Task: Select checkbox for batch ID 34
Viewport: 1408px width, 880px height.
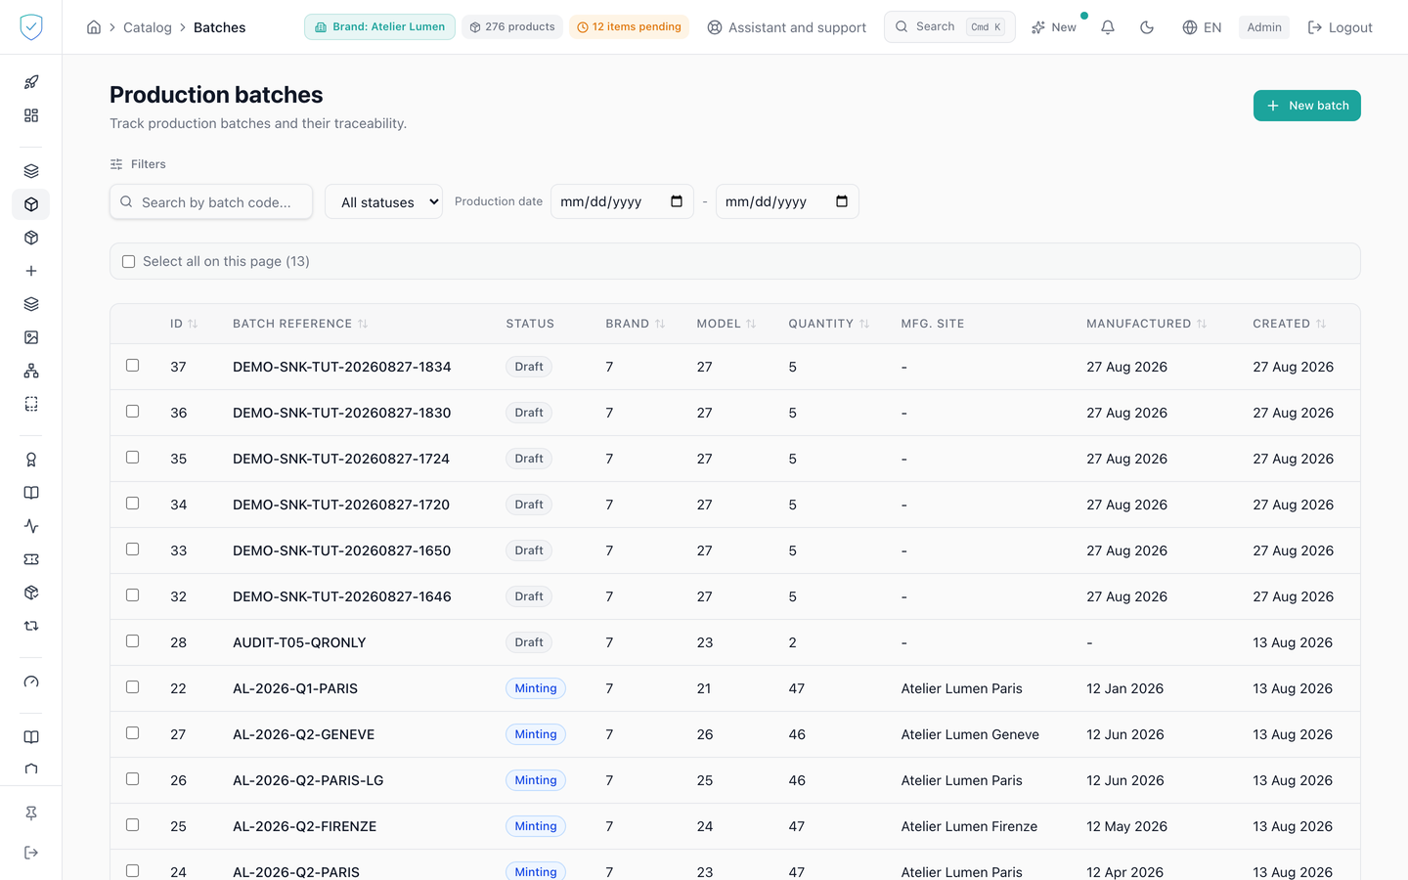Action: (x=132, y=504)
